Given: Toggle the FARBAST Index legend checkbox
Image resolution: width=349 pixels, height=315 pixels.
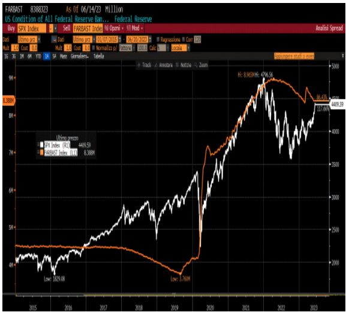Looking at the screenshot, I should point(38,152).
